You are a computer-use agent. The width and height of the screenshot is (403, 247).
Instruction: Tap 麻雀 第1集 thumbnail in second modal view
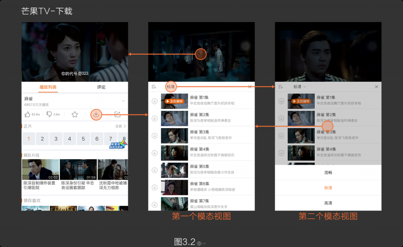[301, 101]
